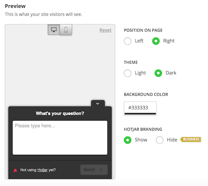Collapse widget with chevron down tab

pos(98,104)
